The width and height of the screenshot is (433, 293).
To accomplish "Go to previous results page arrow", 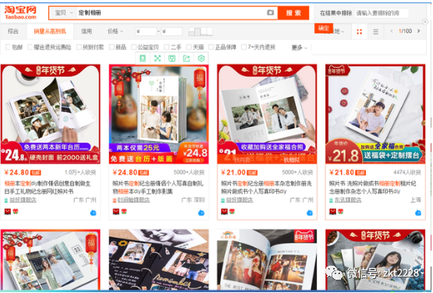I will coord(392,31).
